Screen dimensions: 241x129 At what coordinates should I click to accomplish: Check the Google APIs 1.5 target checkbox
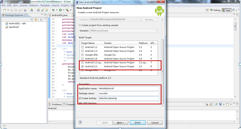[x=82, y=55]
